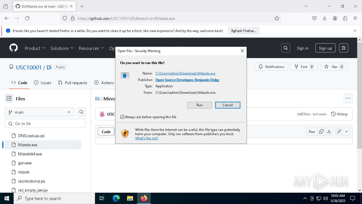Click the Go to file input
Viewport: 362px width, 204px height.
tap(45, 124)
